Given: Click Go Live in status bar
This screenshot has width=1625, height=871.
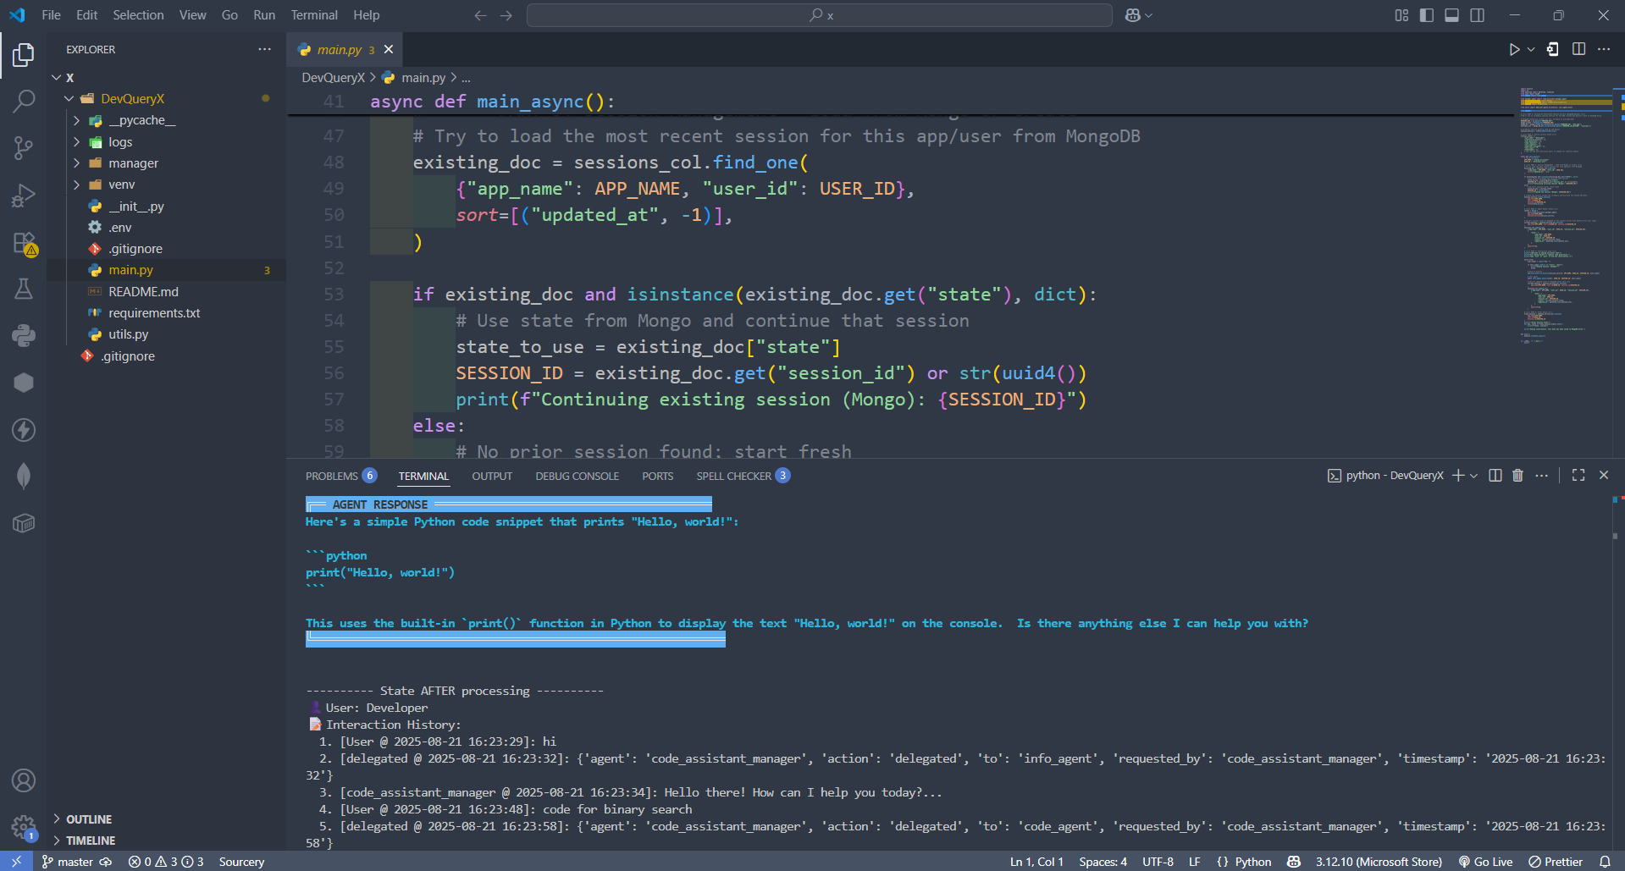Looking at the screenshot, I should tap(1486, 862).
